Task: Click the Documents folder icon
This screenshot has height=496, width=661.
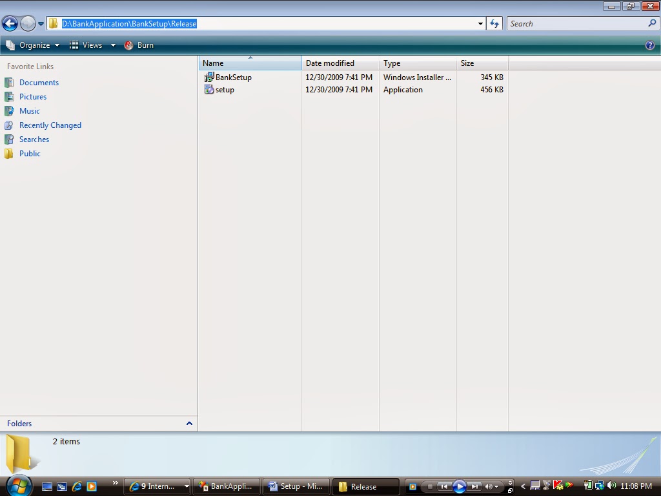Action: [9, 83]
